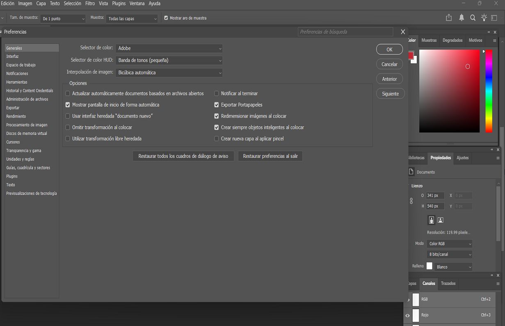Check Omitir transformación al colocar

pos(68,127)
